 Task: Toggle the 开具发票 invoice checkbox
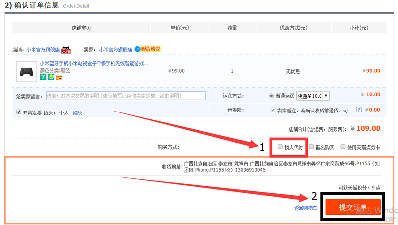[x=19, y=112]
